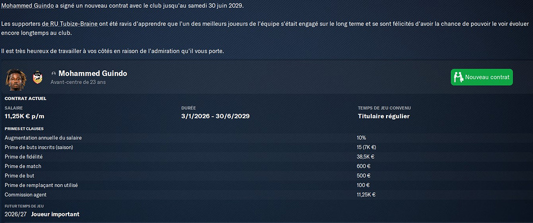
Task: Click the Prime de fidélité clause row
Action: pyautogui.click(x=266, y=157)
